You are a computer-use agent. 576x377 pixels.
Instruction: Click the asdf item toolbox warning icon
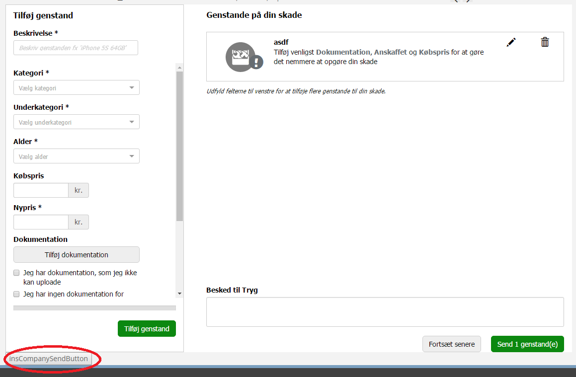point(245,57)
